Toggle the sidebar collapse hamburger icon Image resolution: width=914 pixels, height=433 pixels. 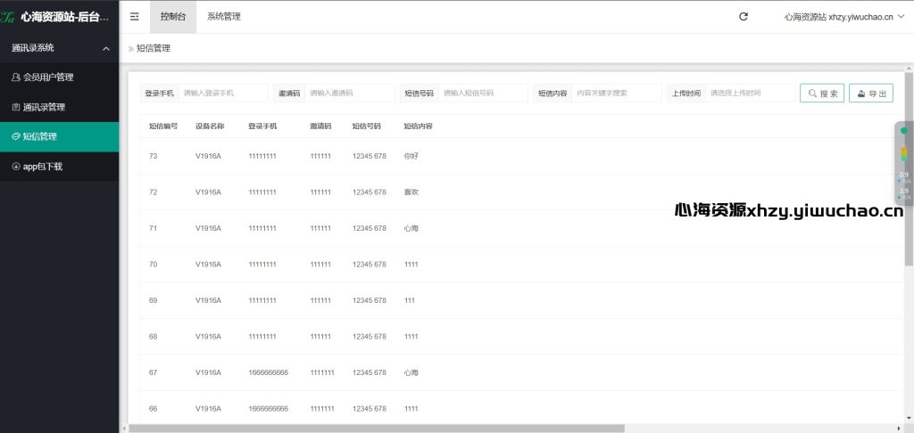[x=134, y=17]
